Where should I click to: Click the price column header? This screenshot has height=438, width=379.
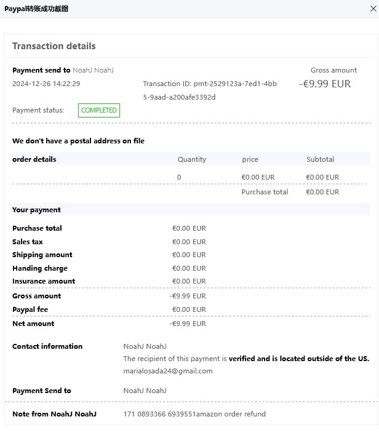[250, 159]
